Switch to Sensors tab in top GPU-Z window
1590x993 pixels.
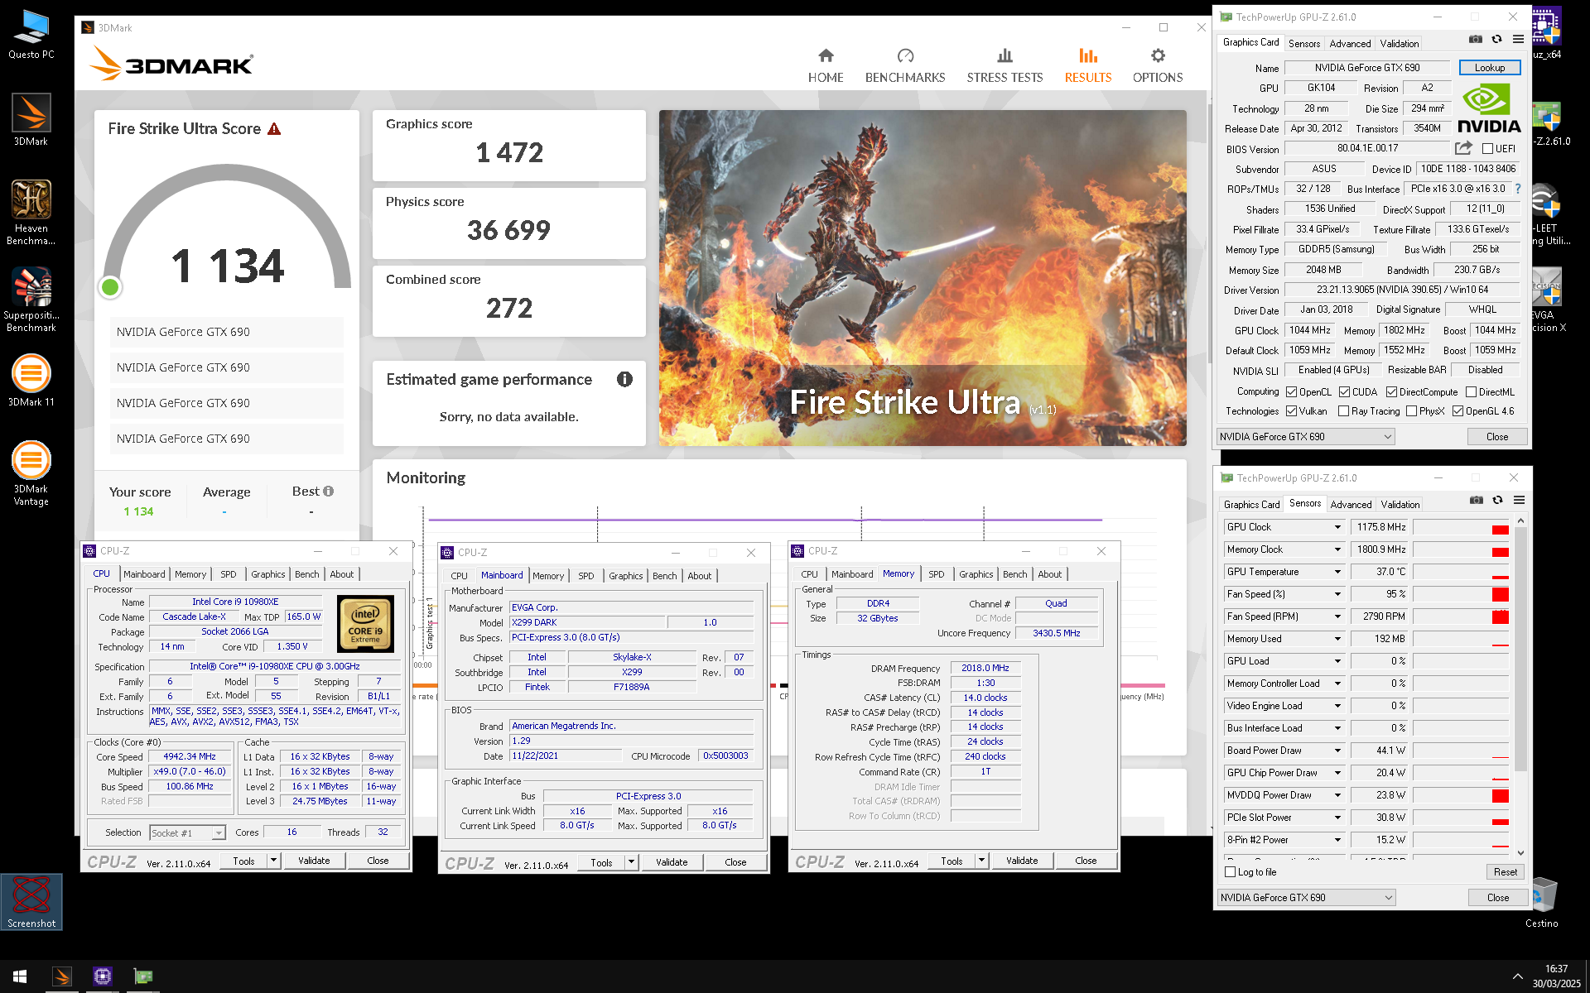click(x=1304, y=44)
